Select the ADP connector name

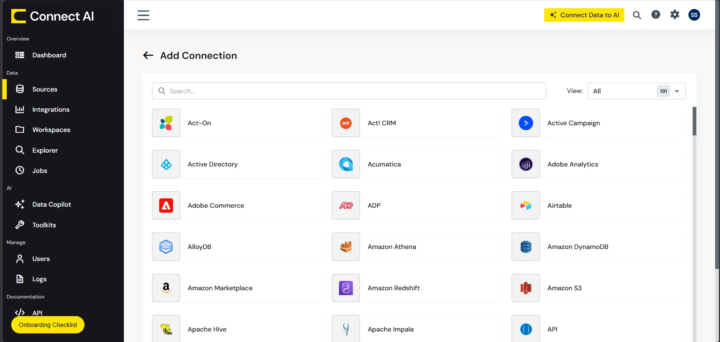click(x=374, y=205)
